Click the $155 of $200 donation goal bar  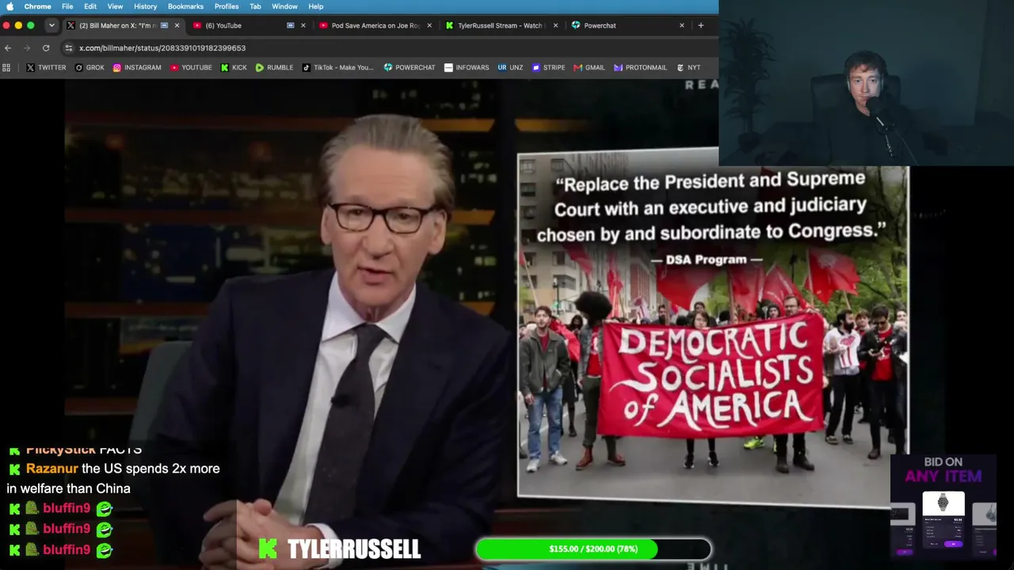click(x=593, y=549)
